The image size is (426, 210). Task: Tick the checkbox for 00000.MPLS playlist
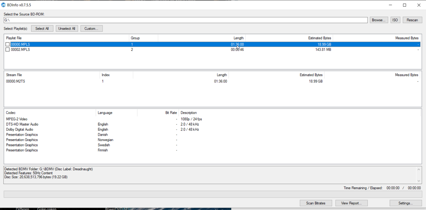click(8, 44)
